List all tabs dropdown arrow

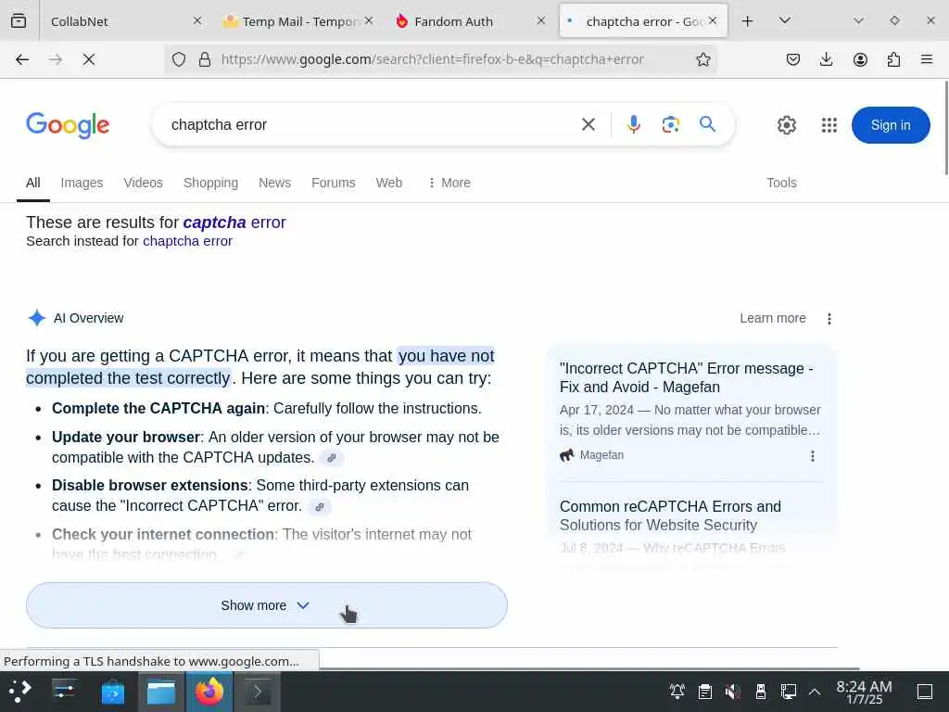[784, 21]
